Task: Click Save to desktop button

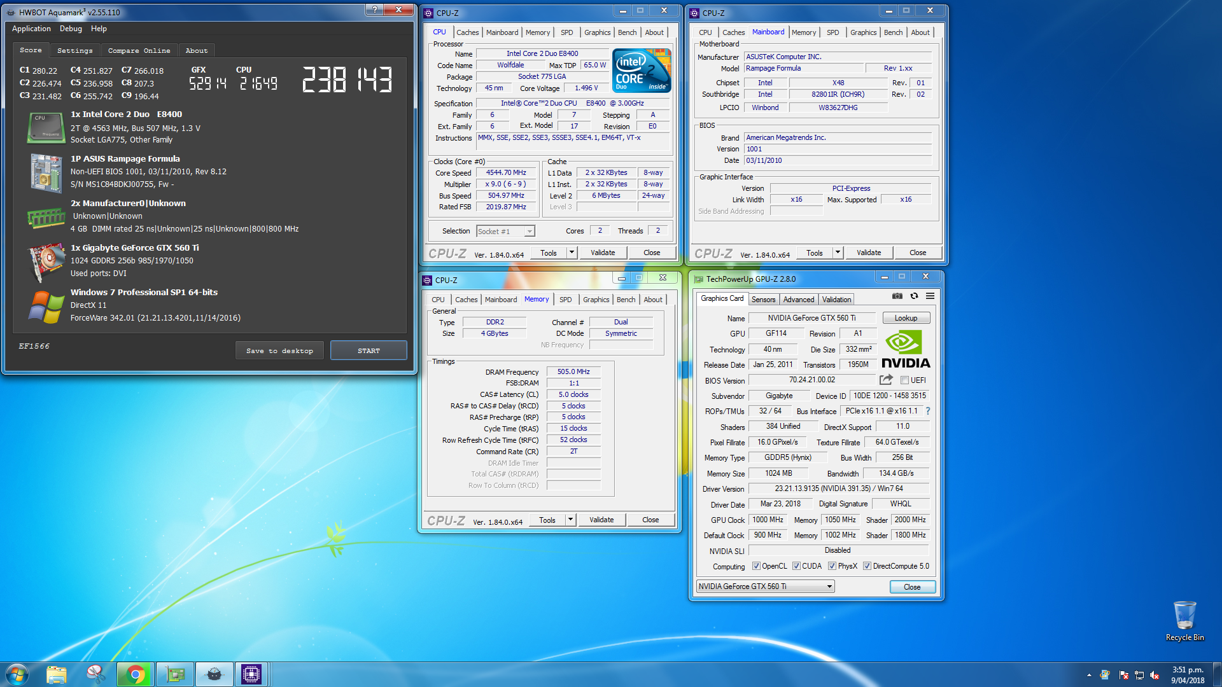Action: click(x=279, y=350)
